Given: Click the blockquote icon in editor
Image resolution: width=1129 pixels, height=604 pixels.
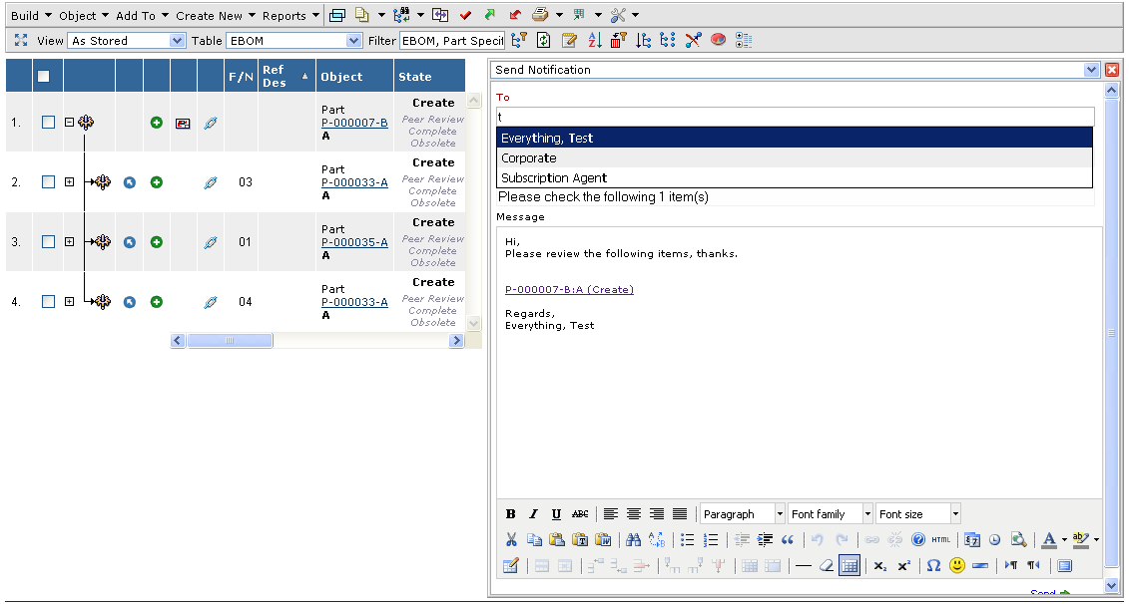Looking at the screenshot, I should point(788,539).
